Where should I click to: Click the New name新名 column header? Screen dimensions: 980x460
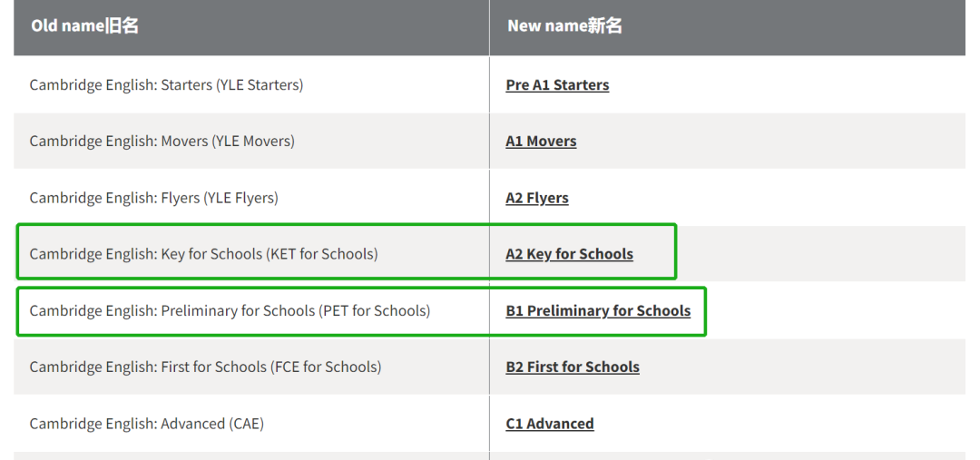(x=728, y=26)
